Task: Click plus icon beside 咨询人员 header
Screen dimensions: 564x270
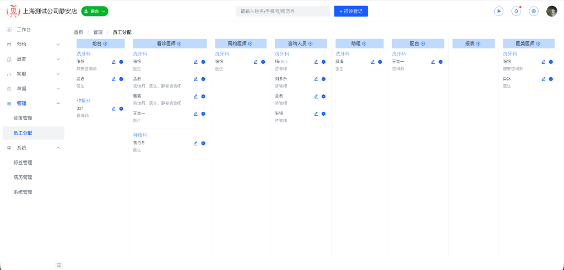Action: [x=311, y=44]
